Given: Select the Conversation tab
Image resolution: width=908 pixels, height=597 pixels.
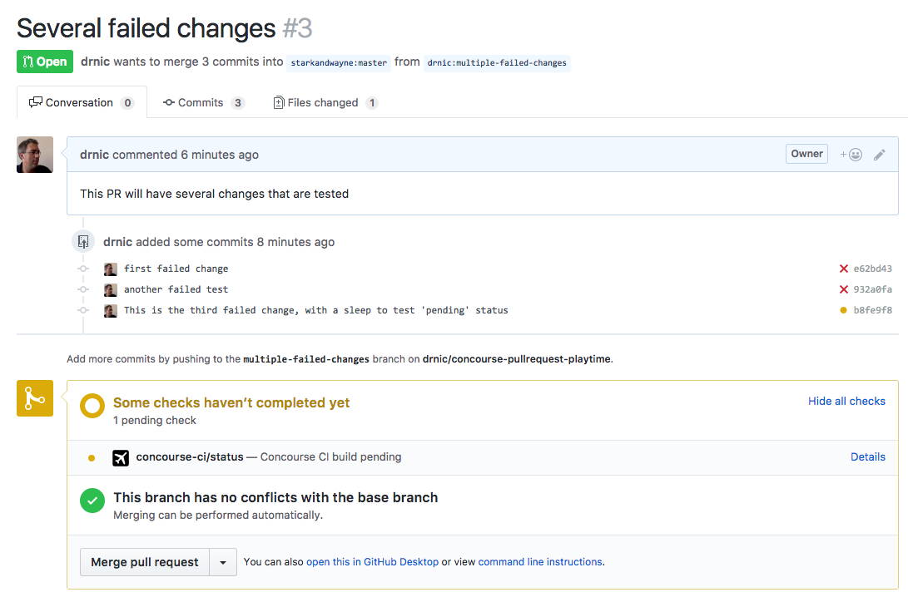Looking at the screenshot, I should 81,102.
